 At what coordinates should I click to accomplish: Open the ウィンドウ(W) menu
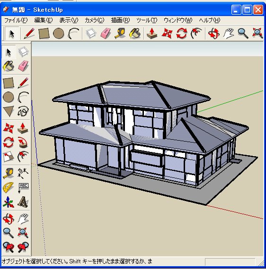coord(178,20)
